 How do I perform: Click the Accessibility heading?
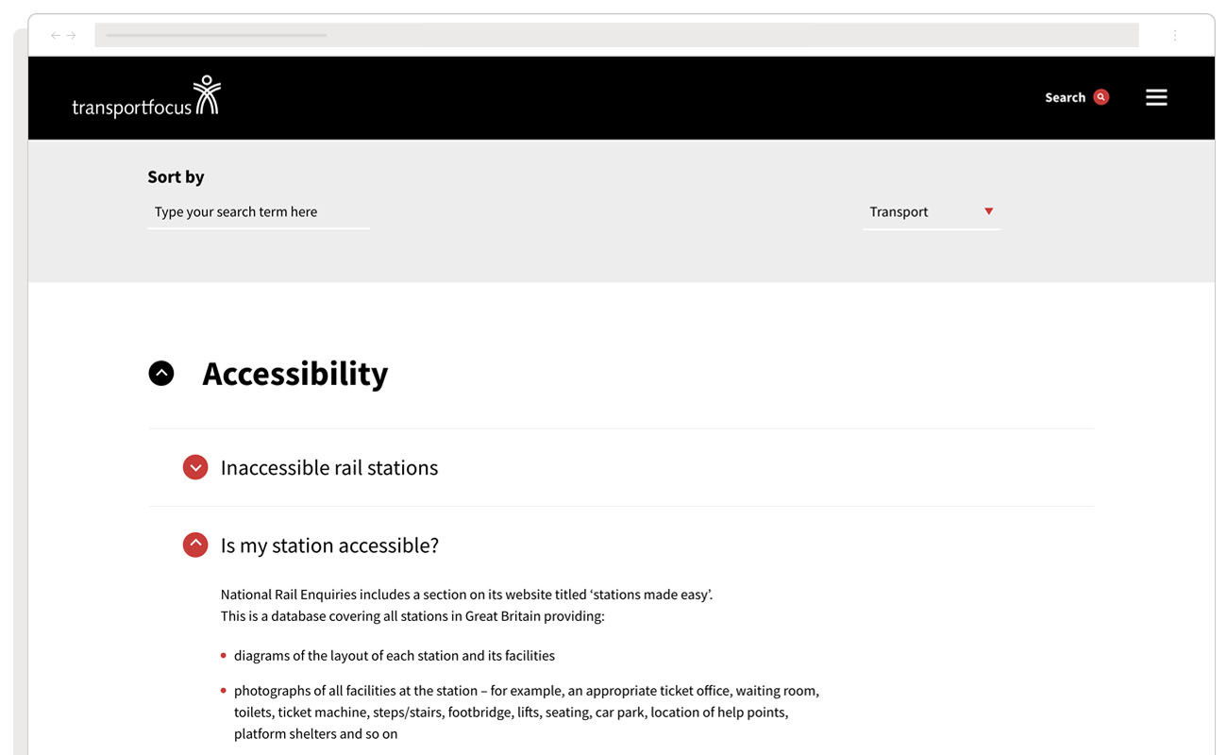(295, 374)
